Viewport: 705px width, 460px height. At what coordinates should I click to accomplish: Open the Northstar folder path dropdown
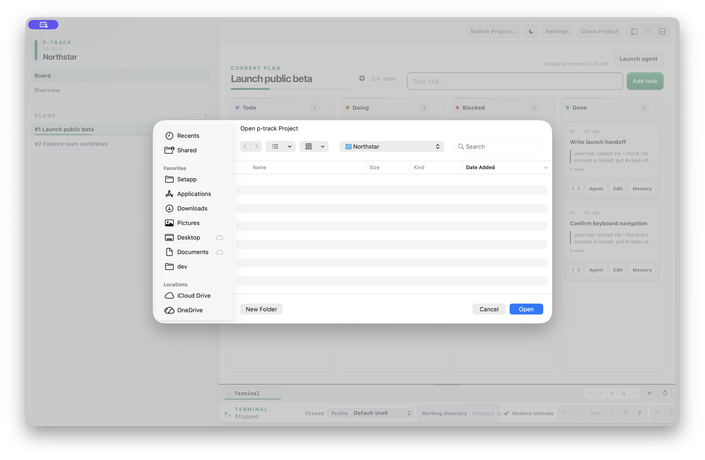tap(392, 146)
